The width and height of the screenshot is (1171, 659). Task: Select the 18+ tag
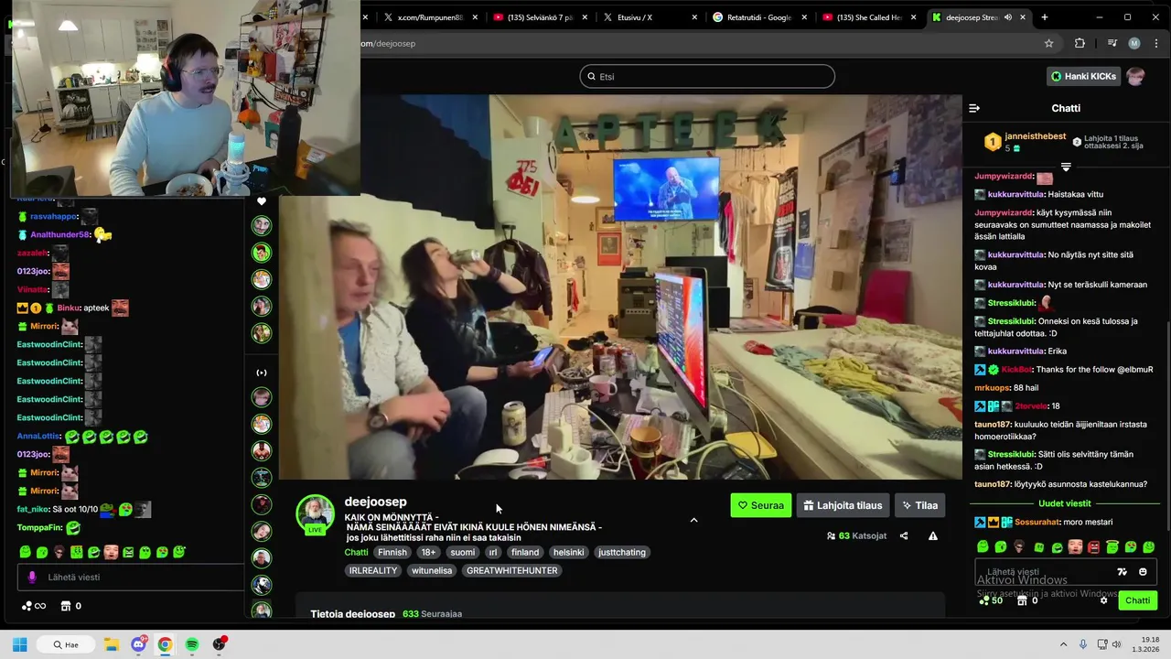pyautogui.click(x=428, y=552)
